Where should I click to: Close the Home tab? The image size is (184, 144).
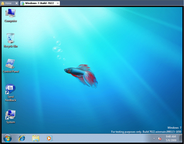point(17,3)
